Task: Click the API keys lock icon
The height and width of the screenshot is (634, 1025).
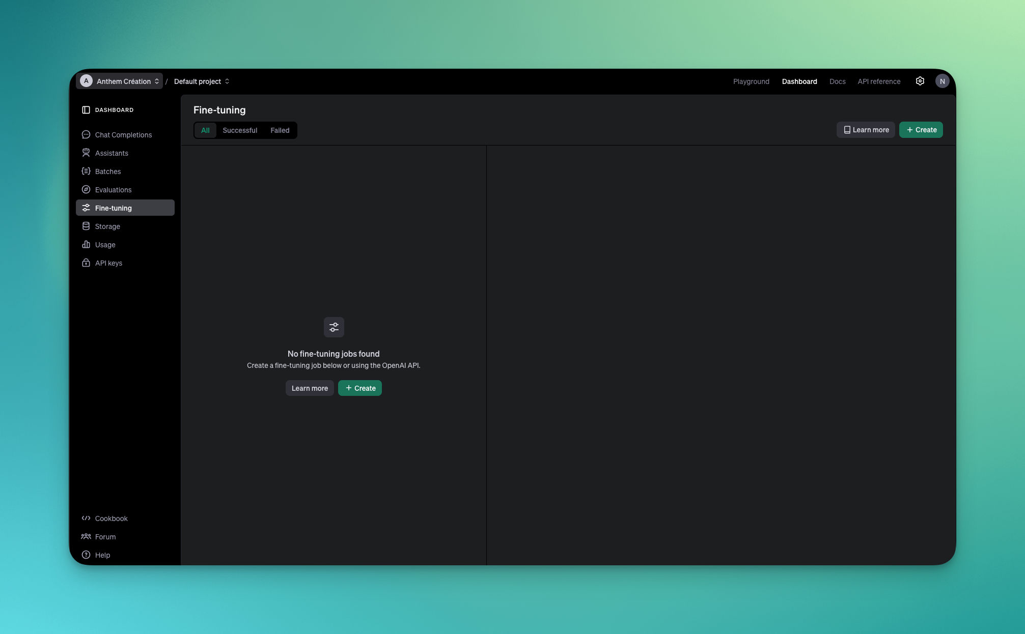Action: point(86,263)
